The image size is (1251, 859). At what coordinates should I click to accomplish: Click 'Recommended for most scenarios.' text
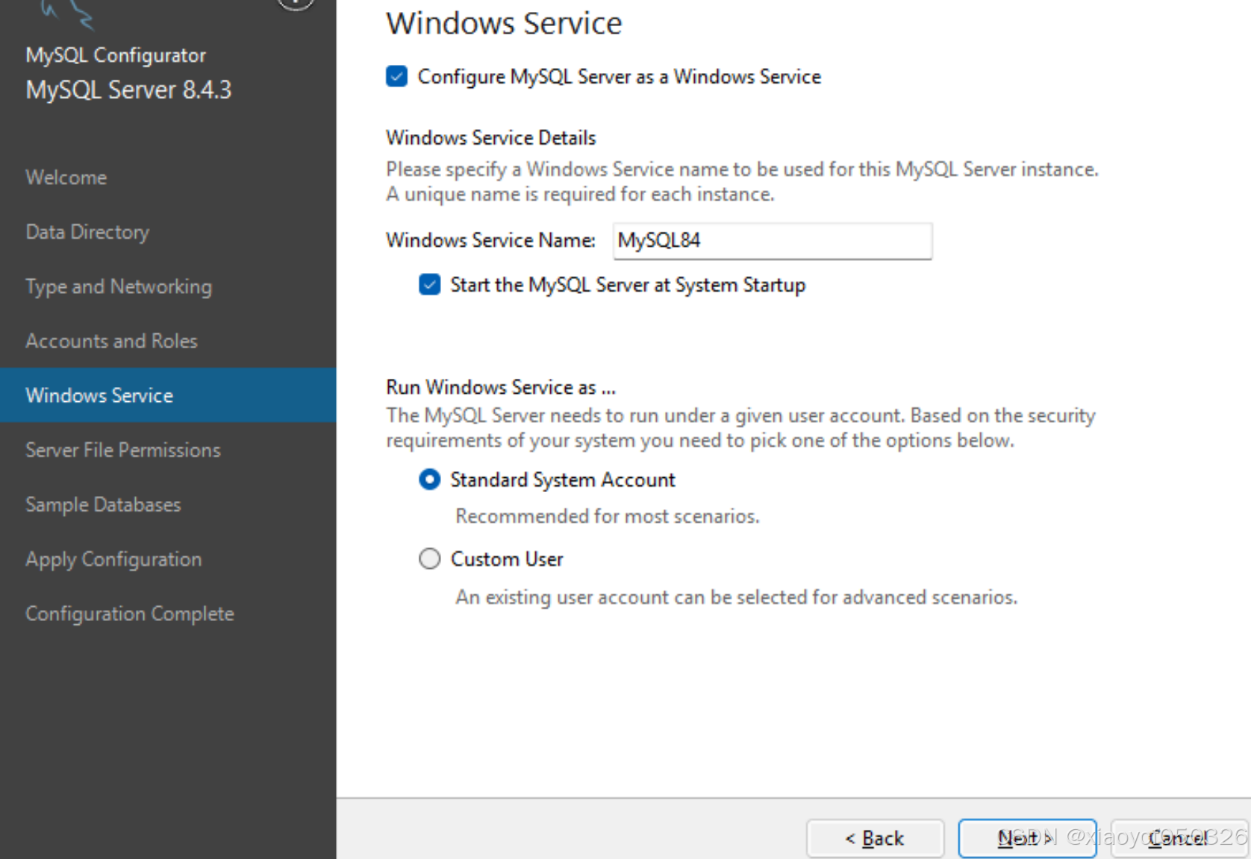coord(608,516)
